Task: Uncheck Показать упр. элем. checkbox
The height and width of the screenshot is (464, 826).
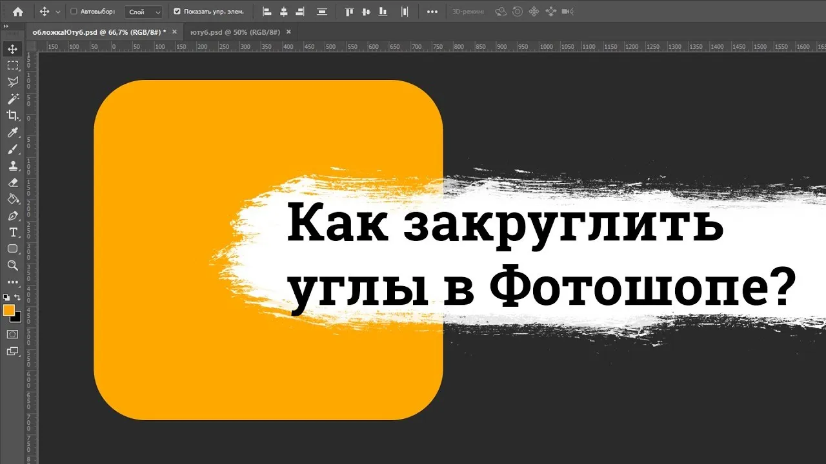Action: pyautogui.click(x=177, y=12)
